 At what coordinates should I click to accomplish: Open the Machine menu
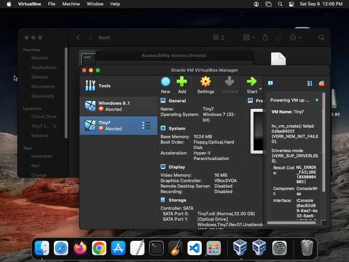pos(71,4)
